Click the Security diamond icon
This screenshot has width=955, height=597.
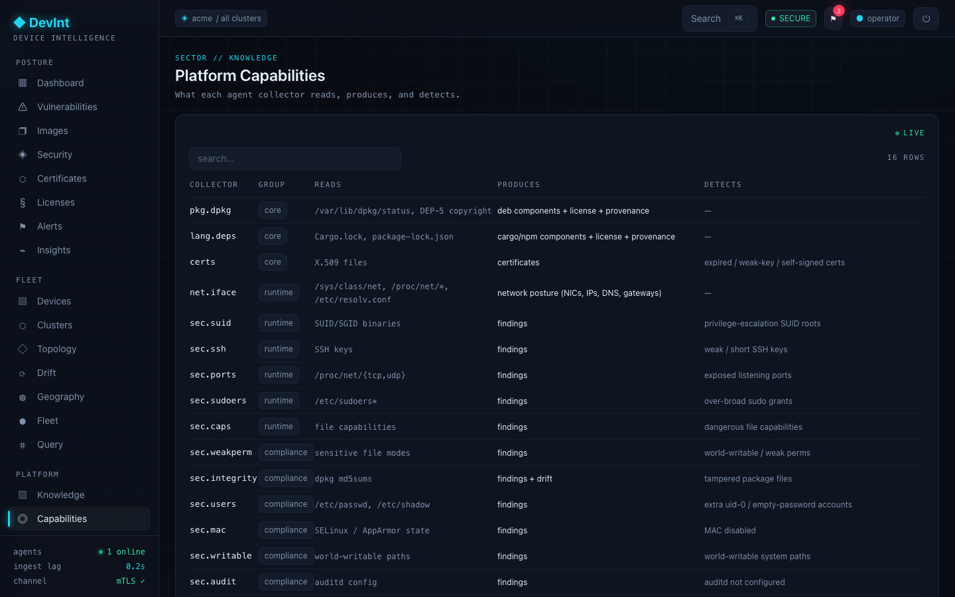point(23,155)
